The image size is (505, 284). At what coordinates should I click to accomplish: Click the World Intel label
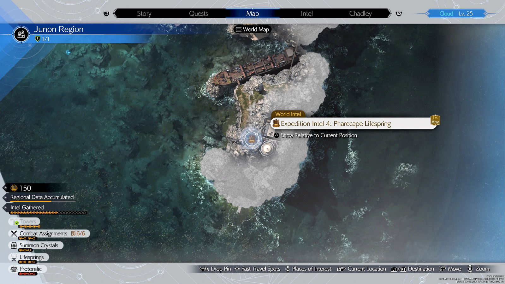(288, 114)
